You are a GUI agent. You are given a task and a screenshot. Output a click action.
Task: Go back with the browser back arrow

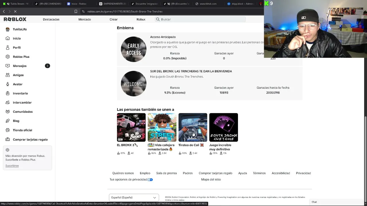point(4,11)
